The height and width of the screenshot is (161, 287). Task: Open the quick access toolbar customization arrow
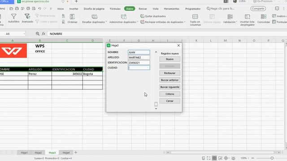[51, 8]
